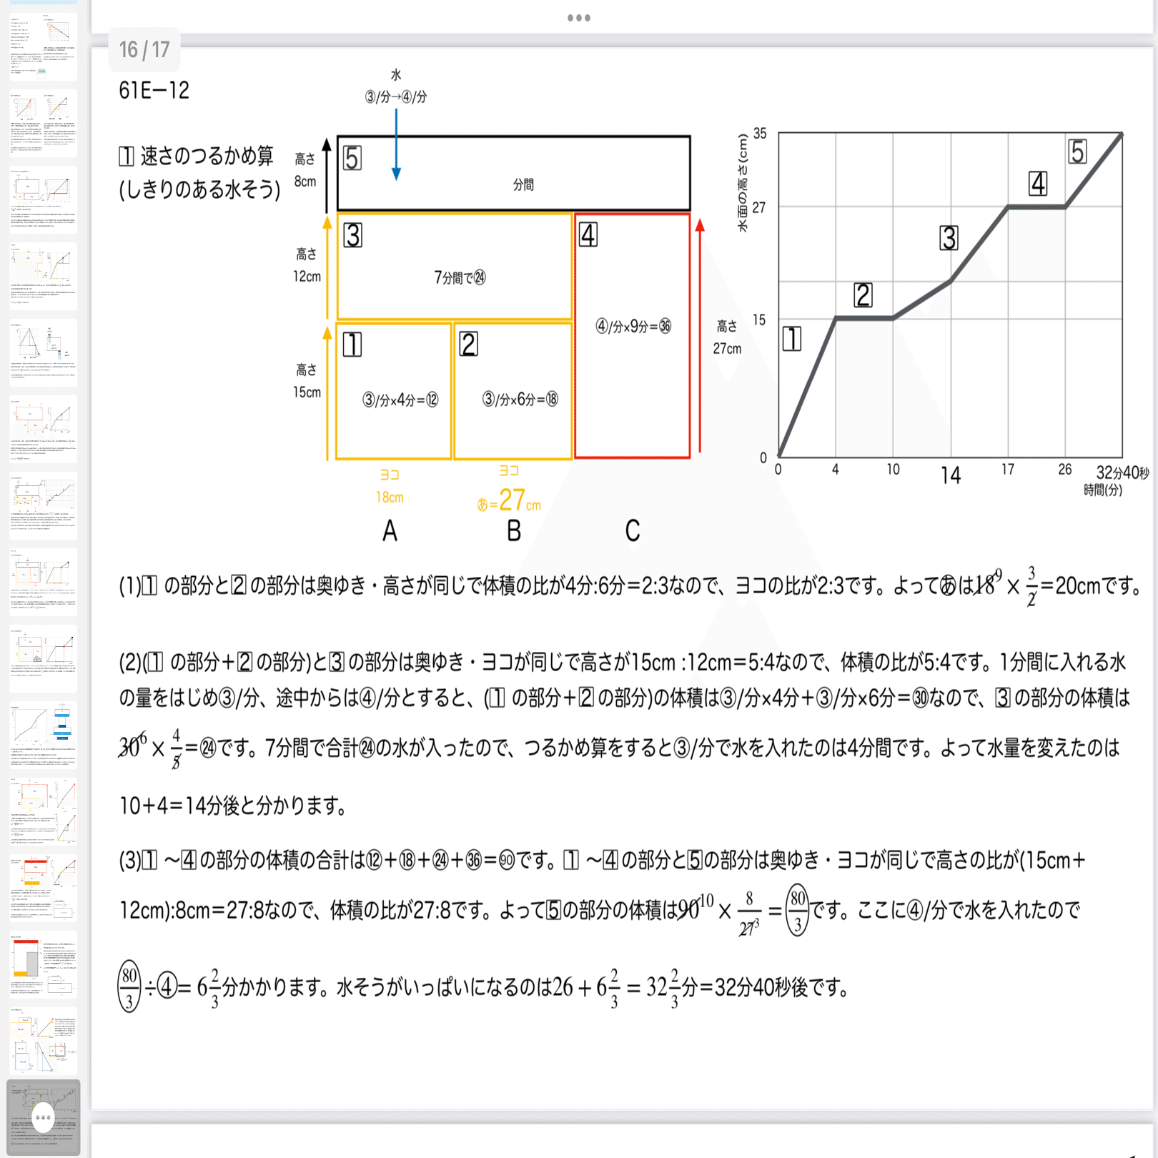Show page 15 thumbnail in sidebar
Screen dimensions: 1158x1158
coord(43,1041)
